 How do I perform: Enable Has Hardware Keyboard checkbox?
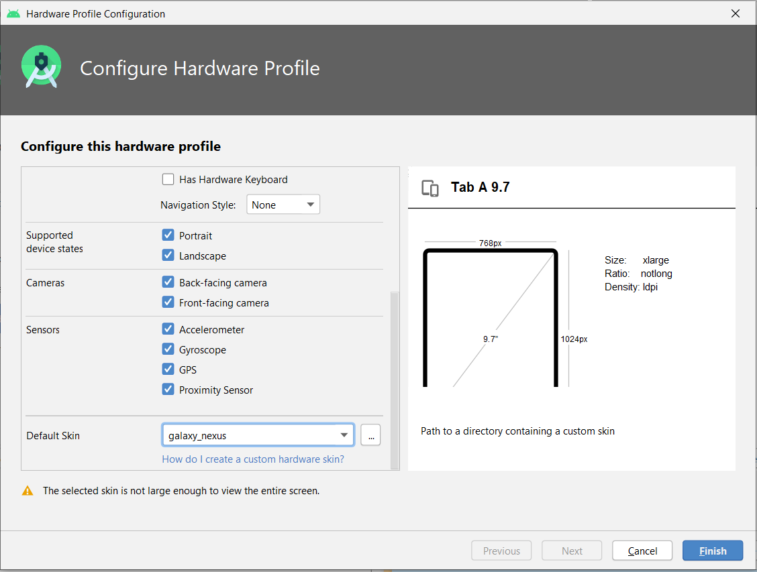pyautogui.click(x=168, y=180)
